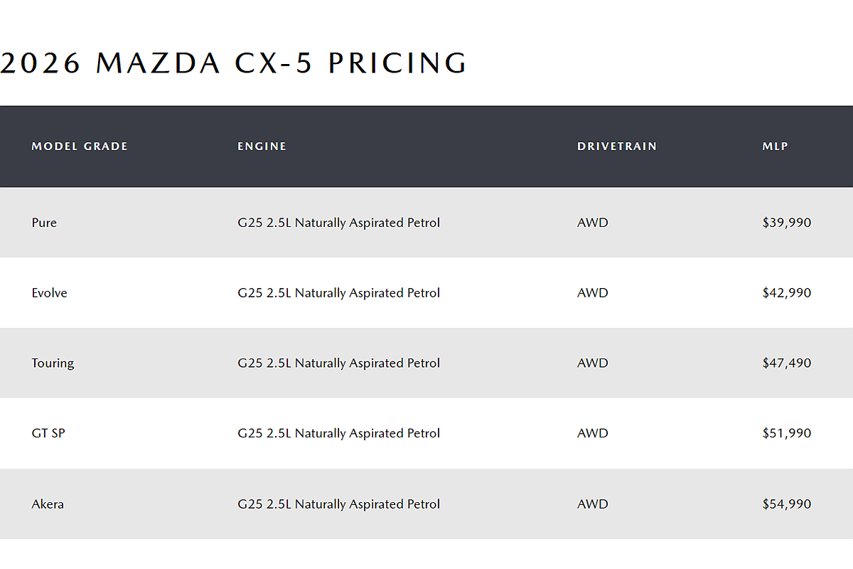Select the Model Grade column header
The image size is (853, 569).
tap(80, 147)
